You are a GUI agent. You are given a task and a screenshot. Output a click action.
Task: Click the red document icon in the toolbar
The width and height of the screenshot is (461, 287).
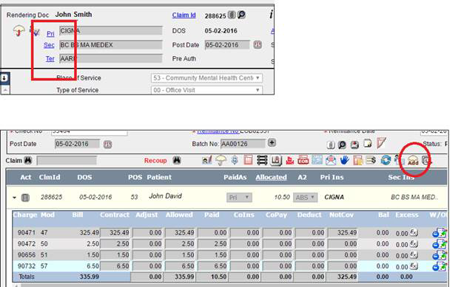pos(248,160)
